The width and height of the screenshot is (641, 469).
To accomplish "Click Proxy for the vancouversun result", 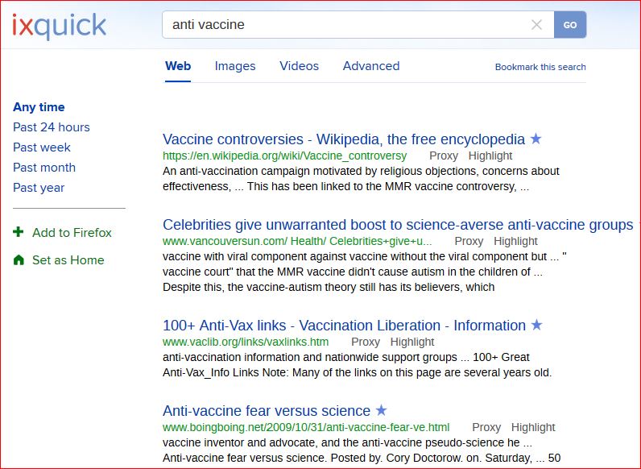I will [x=469, y=242].
